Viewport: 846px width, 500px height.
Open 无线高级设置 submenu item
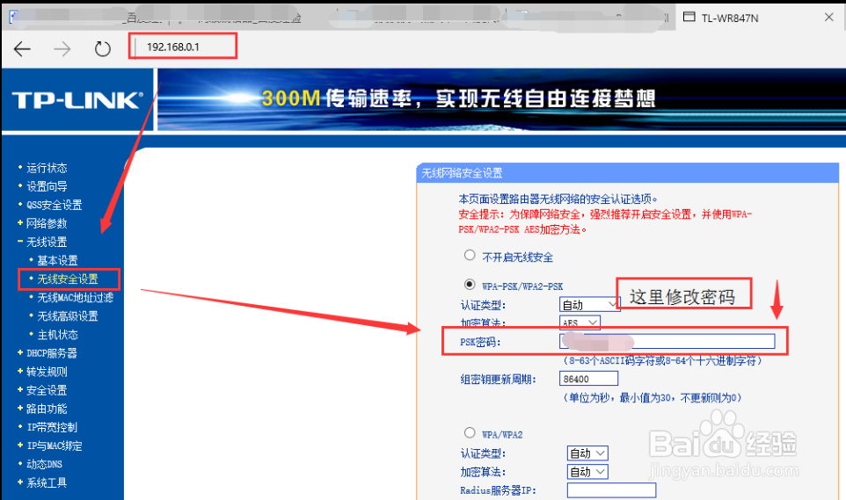click(x=68, y=316)
